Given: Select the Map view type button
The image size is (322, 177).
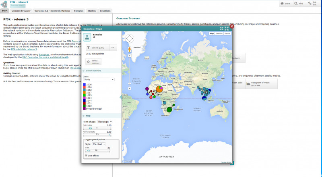Looking at the screenshot, I should pos(212,33).
